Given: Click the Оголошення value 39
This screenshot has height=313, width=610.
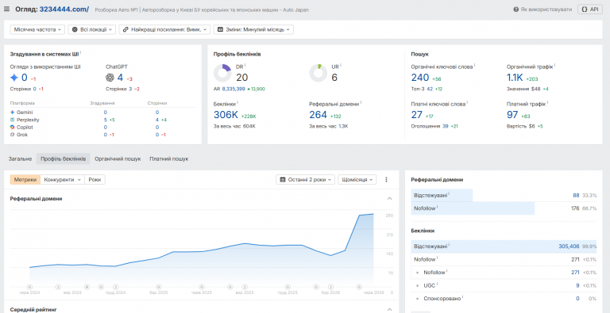Looking at the screenshot, I should [x=445, y=126].
